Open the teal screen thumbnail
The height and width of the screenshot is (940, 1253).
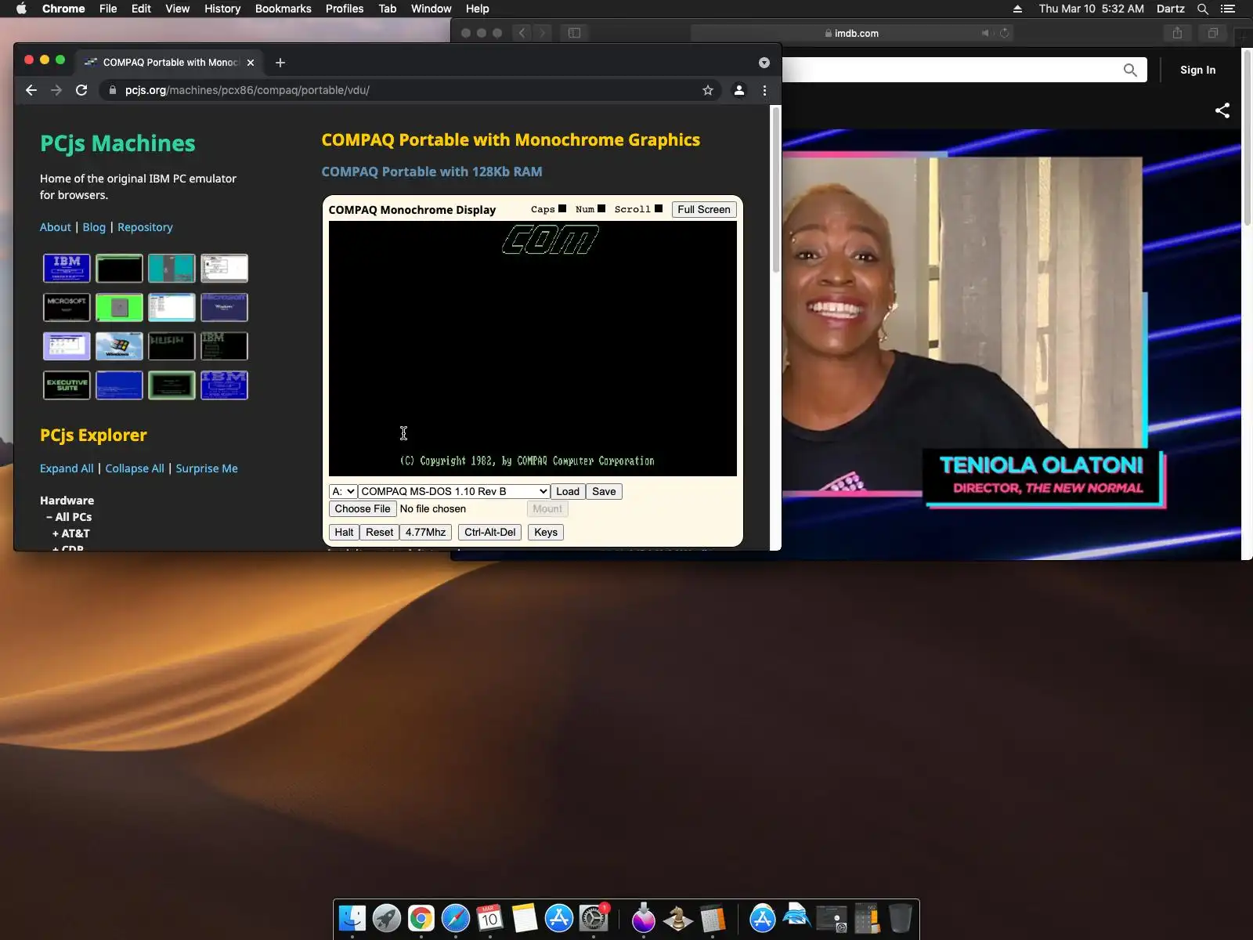[x=172, y=268]
